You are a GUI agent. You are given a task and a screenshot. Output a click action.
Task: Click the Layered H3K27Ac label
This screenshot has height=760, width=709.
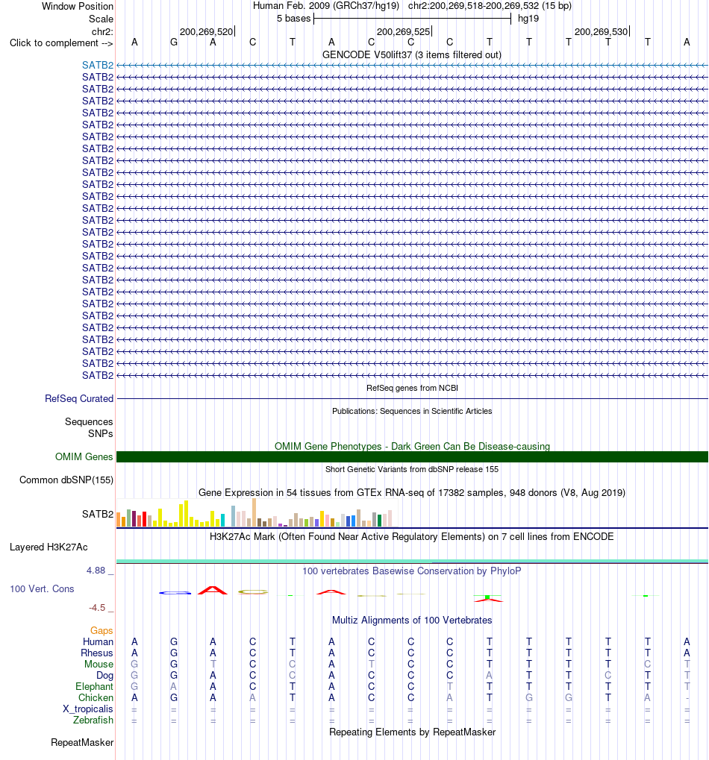(x=49, y=547)
